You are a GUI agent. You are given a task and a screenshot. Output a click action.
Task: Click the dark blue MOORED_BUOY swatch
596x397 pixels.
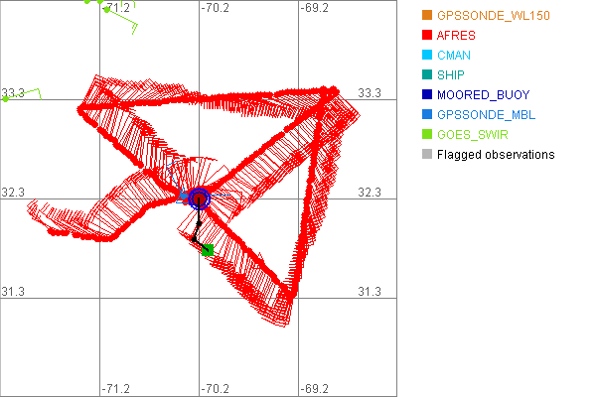427,95
